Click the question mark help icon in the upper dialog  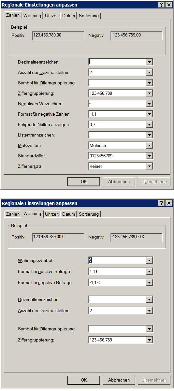(162, 5)
